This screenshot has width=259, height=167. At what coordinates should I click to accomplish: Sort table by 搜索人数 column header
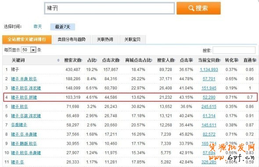click(x=166, y=60)
